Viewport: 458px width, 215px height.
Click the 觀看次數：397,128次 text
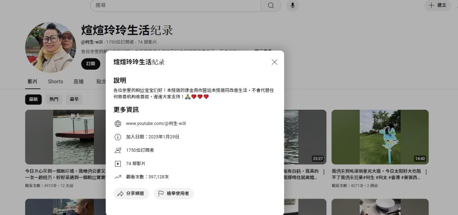click(148, 177)
